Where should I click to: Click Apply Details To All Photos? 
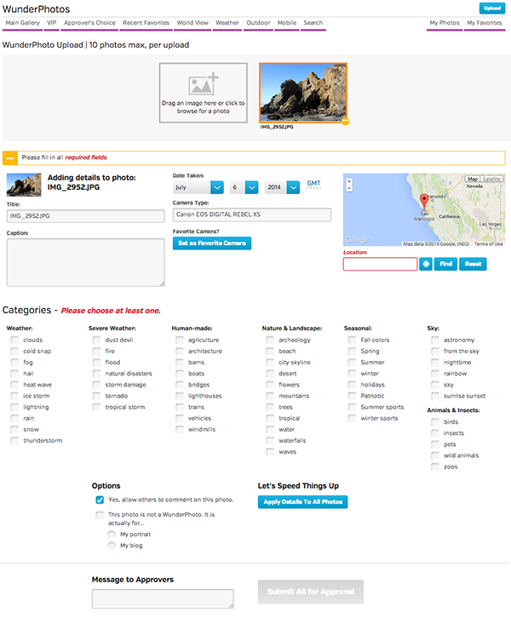point(303,501)
